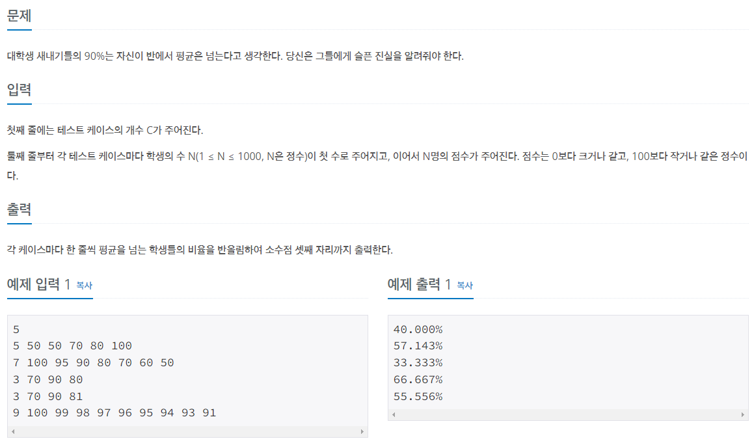Click the output value 55.556%
This screenshot has width=754, height=443.
click(x=418, y=396)
